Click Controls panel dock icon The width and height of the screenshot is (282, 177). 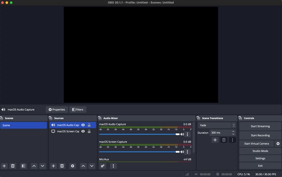pos(240,118)
